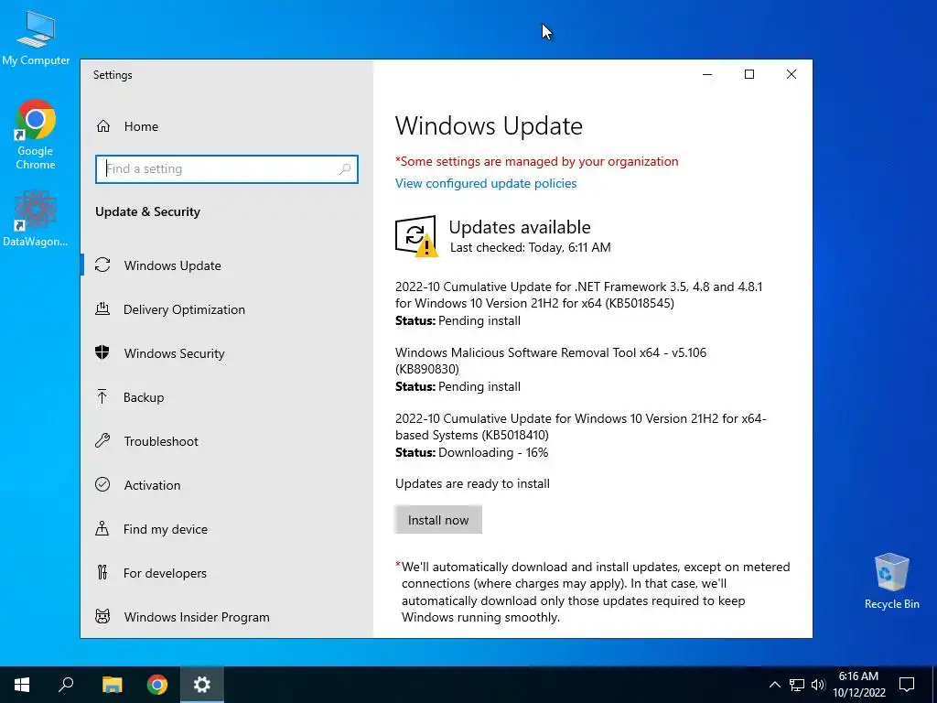Open taskbar Search

[66, 685]
